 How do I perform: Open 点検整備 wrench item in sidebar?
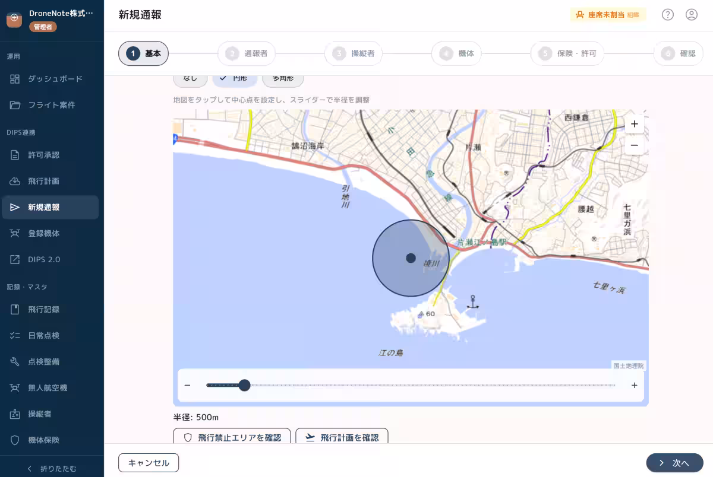click(x=51, y=361)
